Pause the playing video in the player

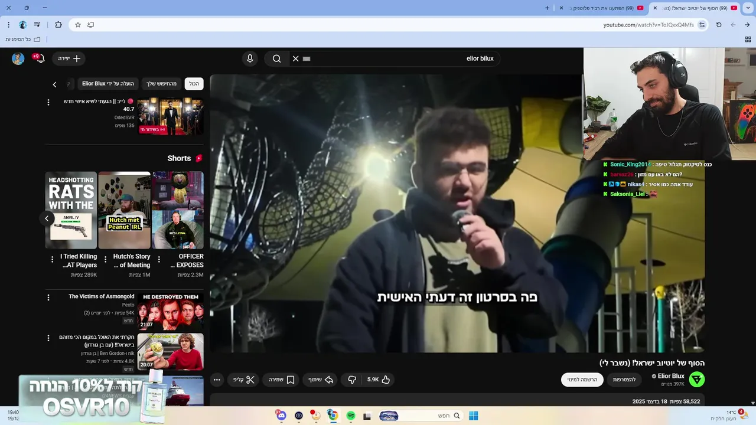click(x=457, y=214)
